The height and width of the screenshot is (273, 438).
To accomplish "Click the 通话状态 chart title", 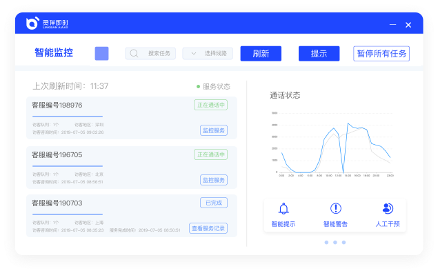I will click(285, 95).
